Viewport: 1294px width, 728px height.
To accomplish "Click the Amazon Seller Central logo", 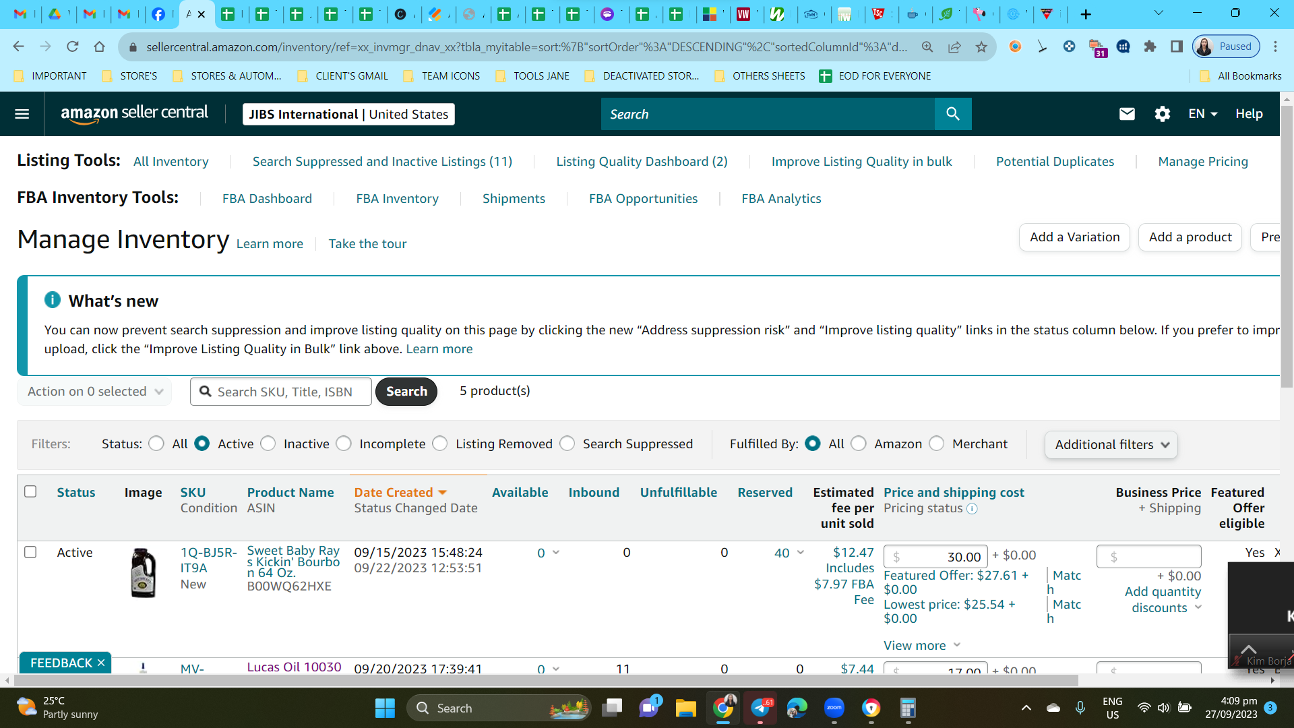I will point(135,114).
